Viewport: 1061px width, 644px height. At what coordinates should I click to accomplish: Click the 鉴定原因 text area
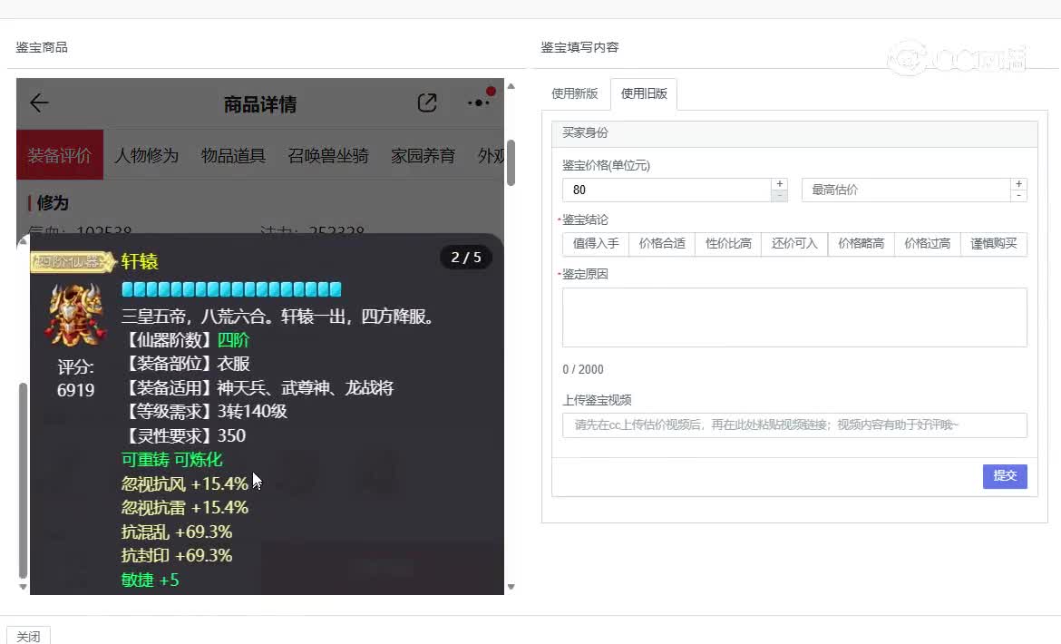[793, 317]
